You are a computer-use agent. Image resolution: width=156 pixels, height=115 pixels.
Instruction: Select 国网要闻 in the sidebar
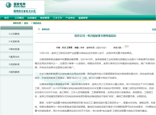[15, 72]
